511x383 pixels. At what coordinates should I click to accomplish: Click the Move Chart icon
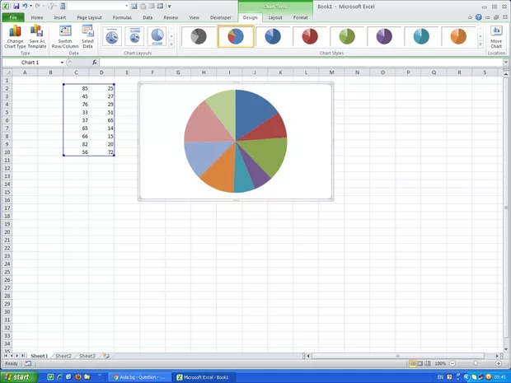tap(496, 35)
